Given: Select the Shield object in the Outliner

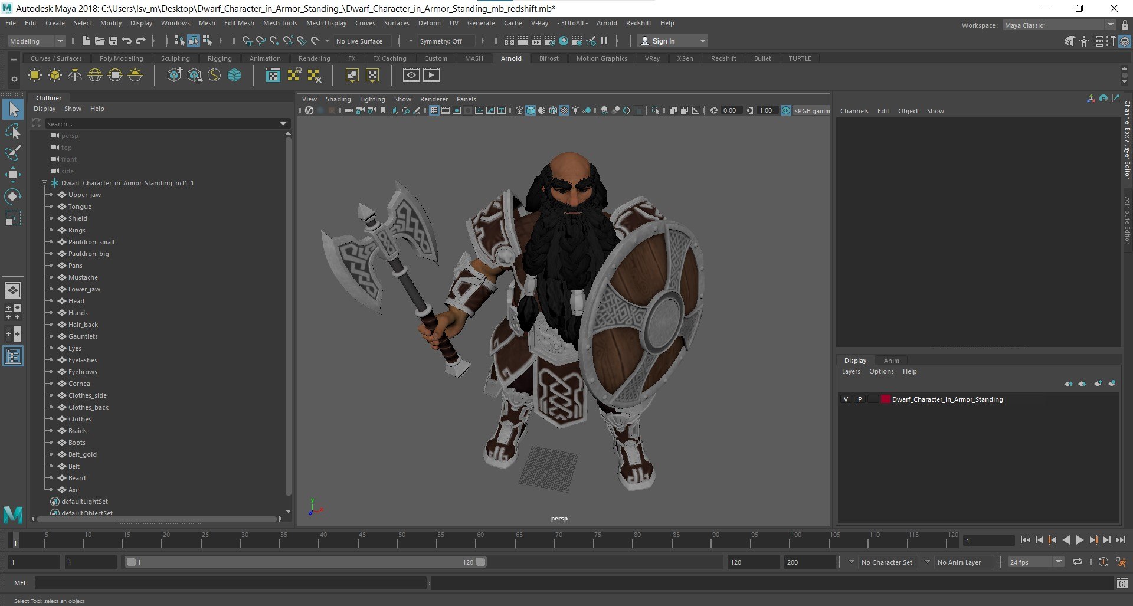Looking at the screenshot, I should (x=77, y=218).
